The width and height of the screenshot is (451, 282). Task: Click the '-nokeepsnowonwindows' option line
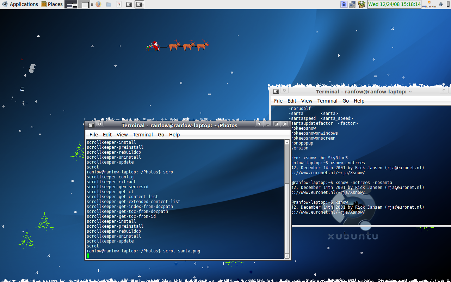[x=315, y=133]
